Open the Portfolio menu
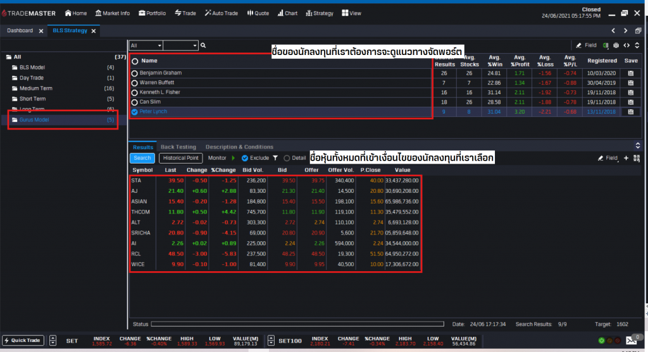This screenshot has width=648, height=352. [x=152, y=13]
